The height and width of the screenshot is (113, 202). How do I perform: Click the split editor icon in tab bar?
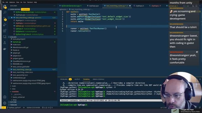(x=196, y=6)
